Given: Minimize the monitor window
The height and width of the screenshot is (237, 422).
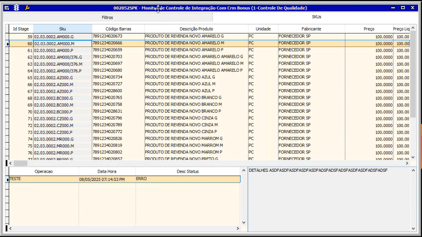Looking at the screenshot, I should [x=393, y=8].
